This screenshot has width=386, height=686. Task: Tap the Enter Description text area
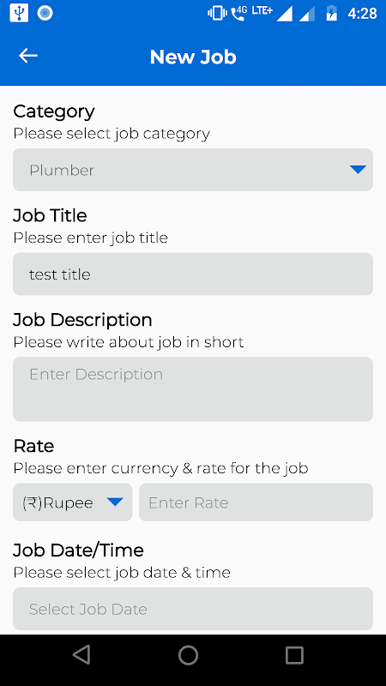(x=193, y=389)
